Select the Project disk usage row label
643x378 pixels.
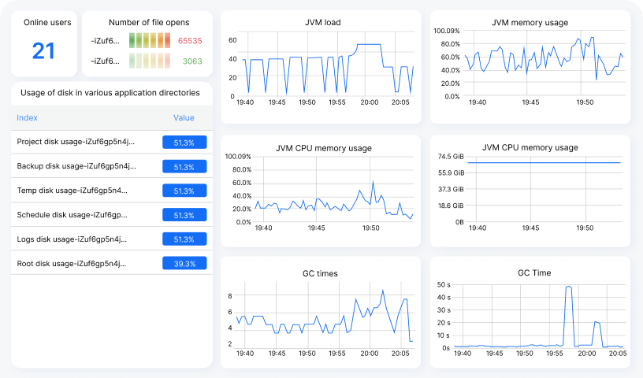tap(76, 142)
